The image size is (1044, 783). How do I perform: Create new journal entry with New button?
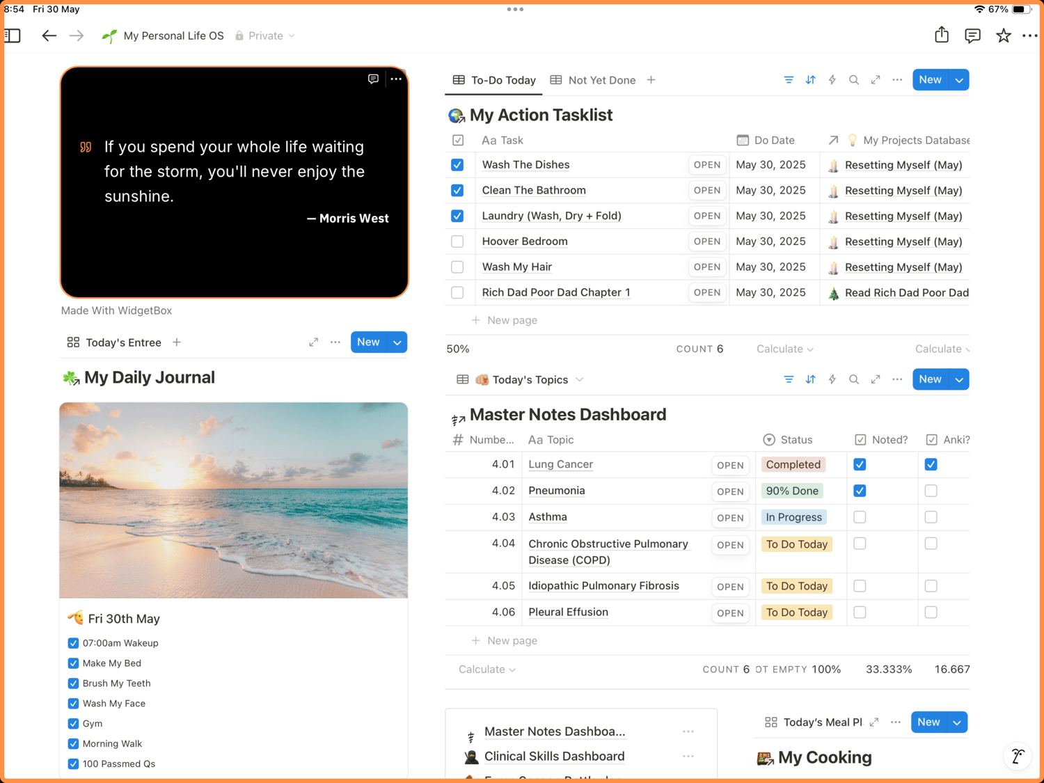tap(369, 342)
